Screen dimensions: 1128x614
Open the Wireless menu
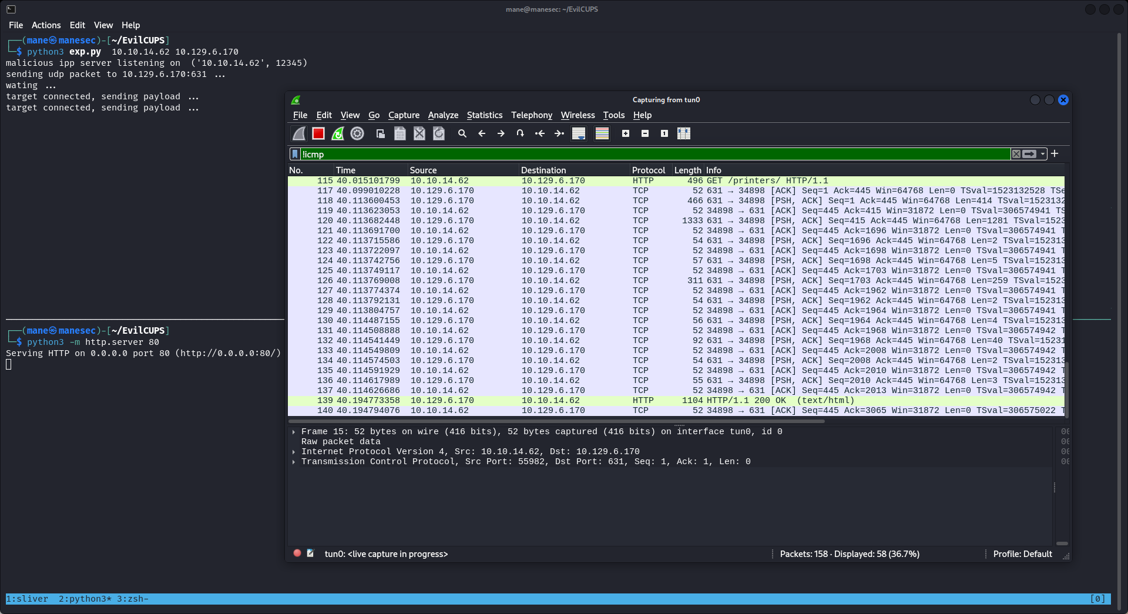[x=578, y=115]
